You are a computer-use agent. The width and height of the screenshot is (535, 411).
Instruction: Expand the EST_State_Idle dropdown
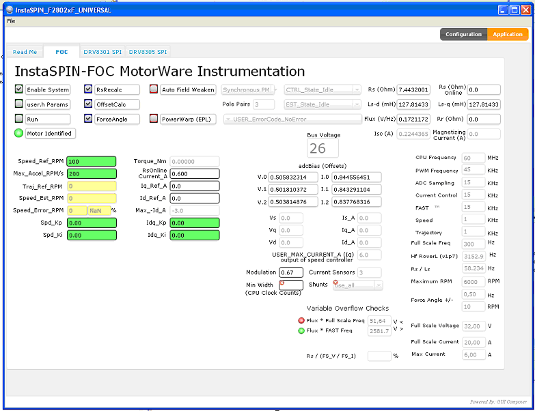[322, 104]
